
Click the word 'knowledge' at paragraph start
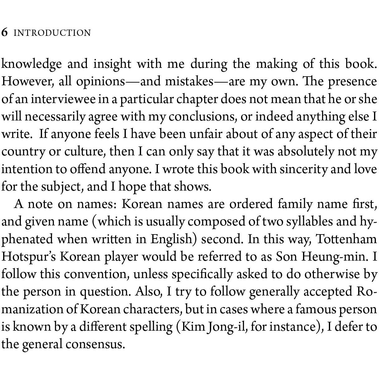(32, 64)
